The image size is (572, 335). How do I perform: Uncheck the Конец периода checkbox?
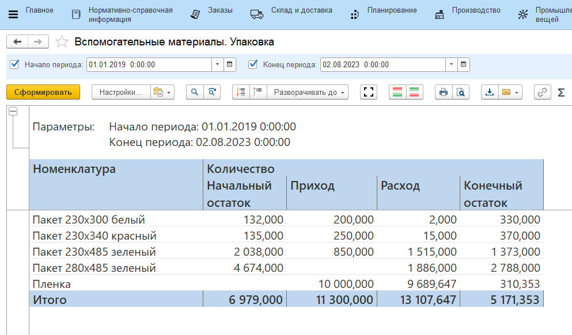coord(253,64)
